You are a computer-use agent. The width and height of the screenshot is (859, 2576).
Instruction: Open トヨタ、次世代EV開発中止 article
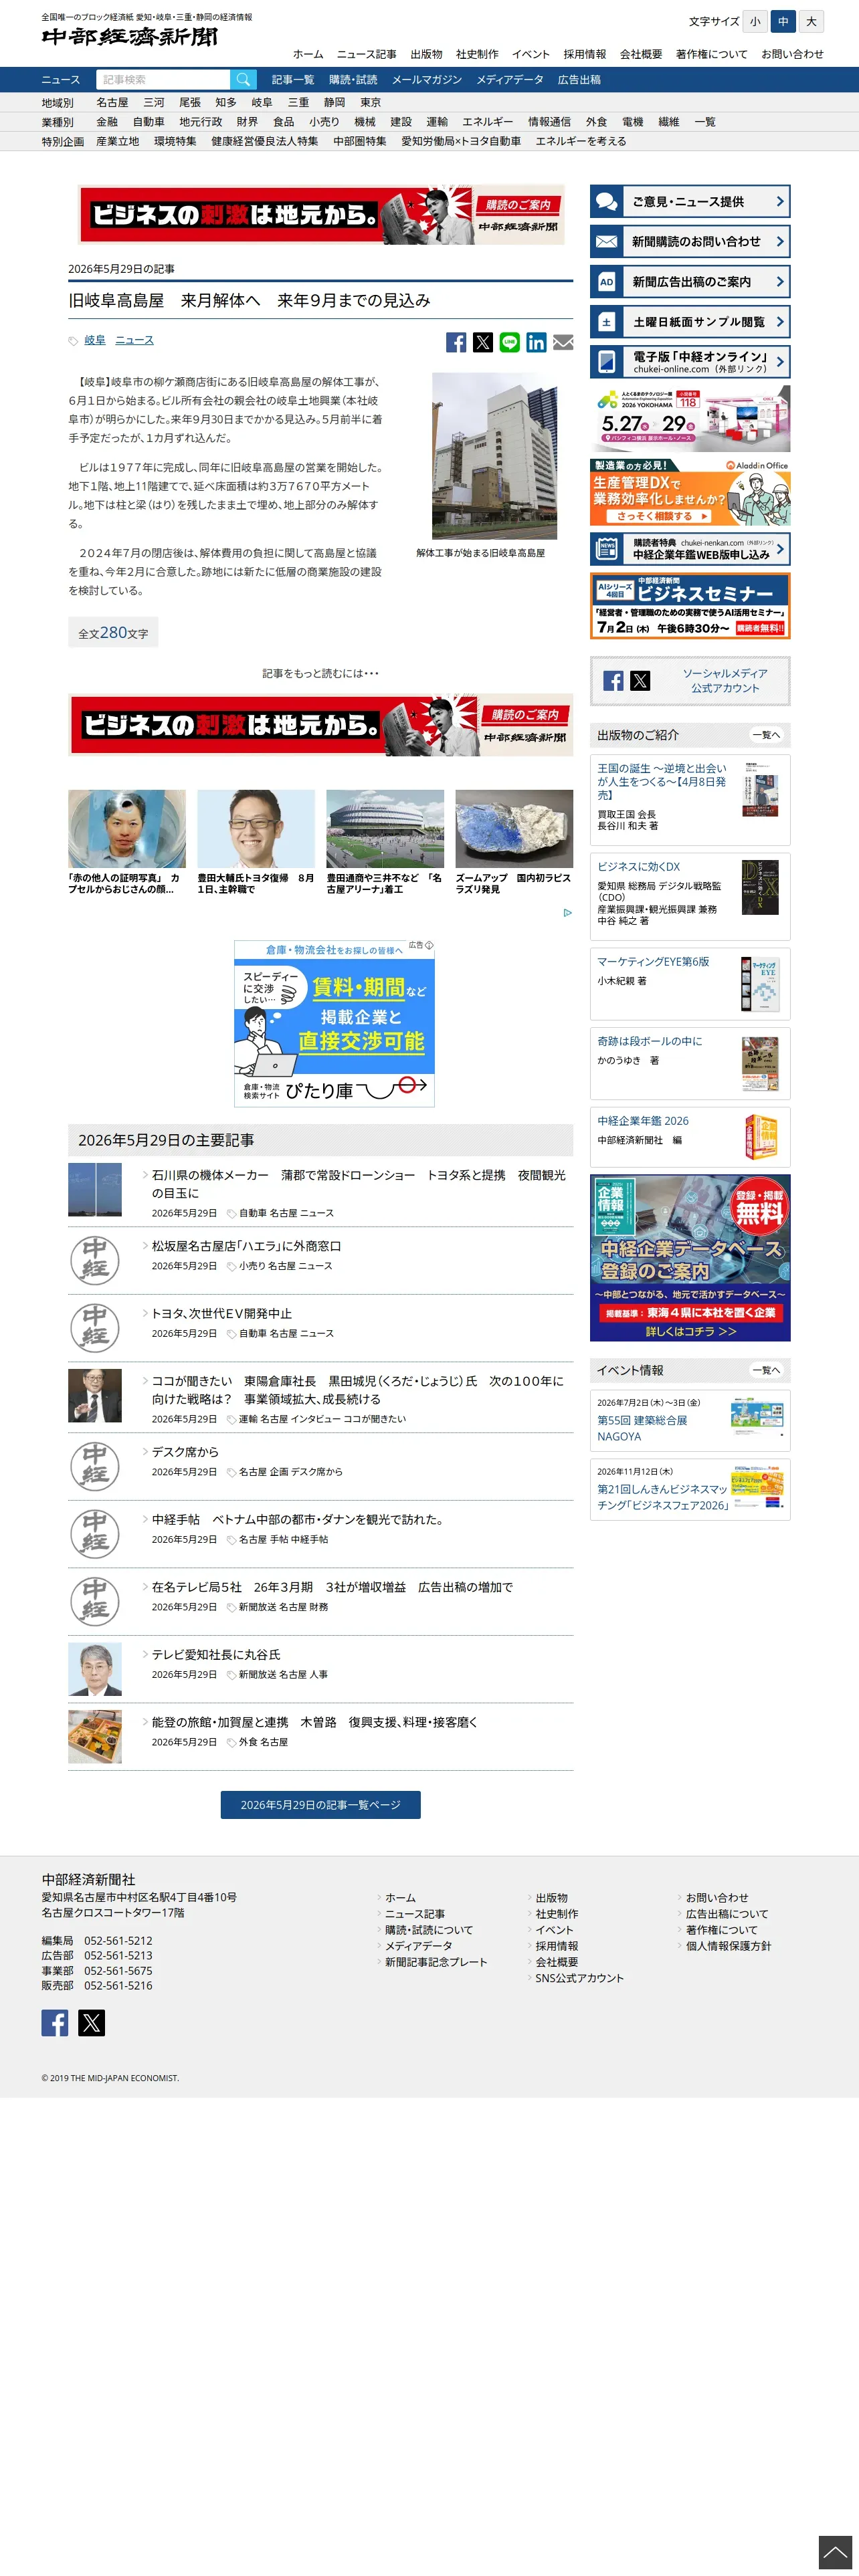click(222, 1314)
